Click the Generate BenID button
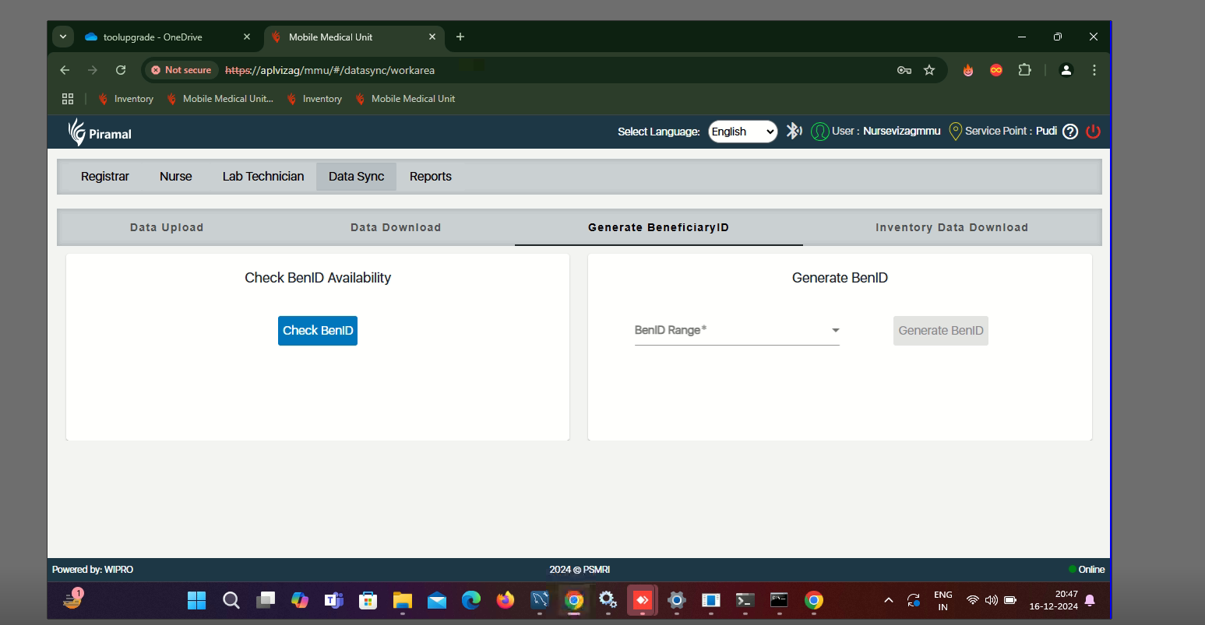 coord(940,331)
